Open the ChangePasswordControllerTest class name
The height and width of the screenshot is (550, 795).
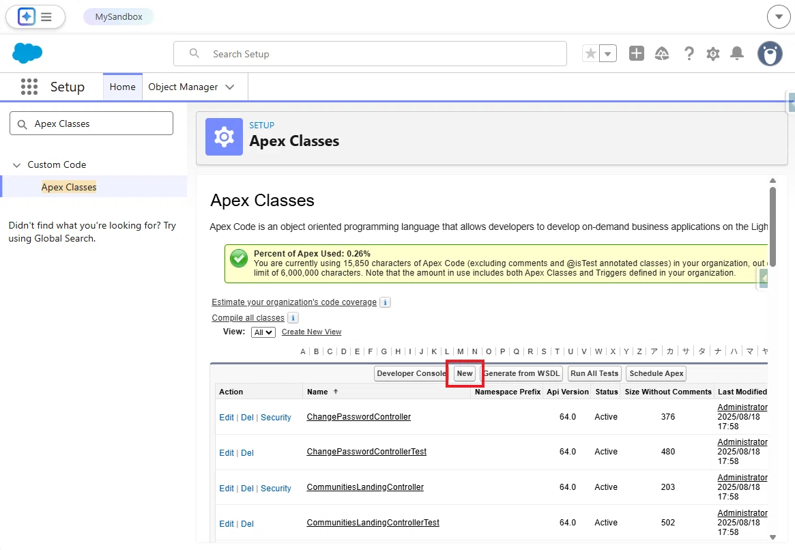[x=366, y=452]
